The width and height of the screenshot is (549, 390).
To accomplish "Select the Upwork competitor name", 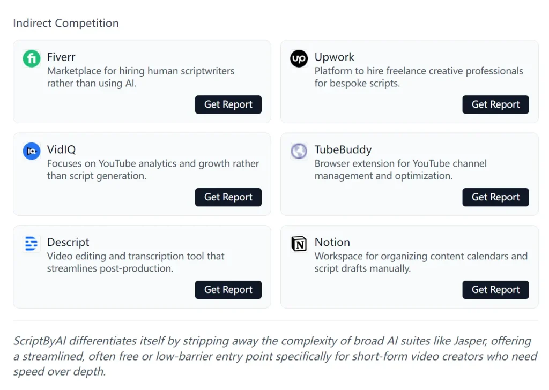I will pos(334,57).
